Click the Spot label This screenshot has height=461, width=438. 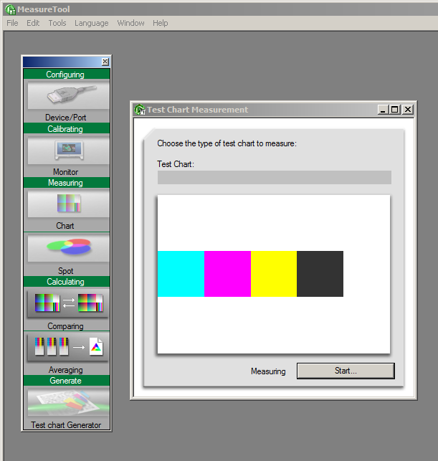point(65,270)
